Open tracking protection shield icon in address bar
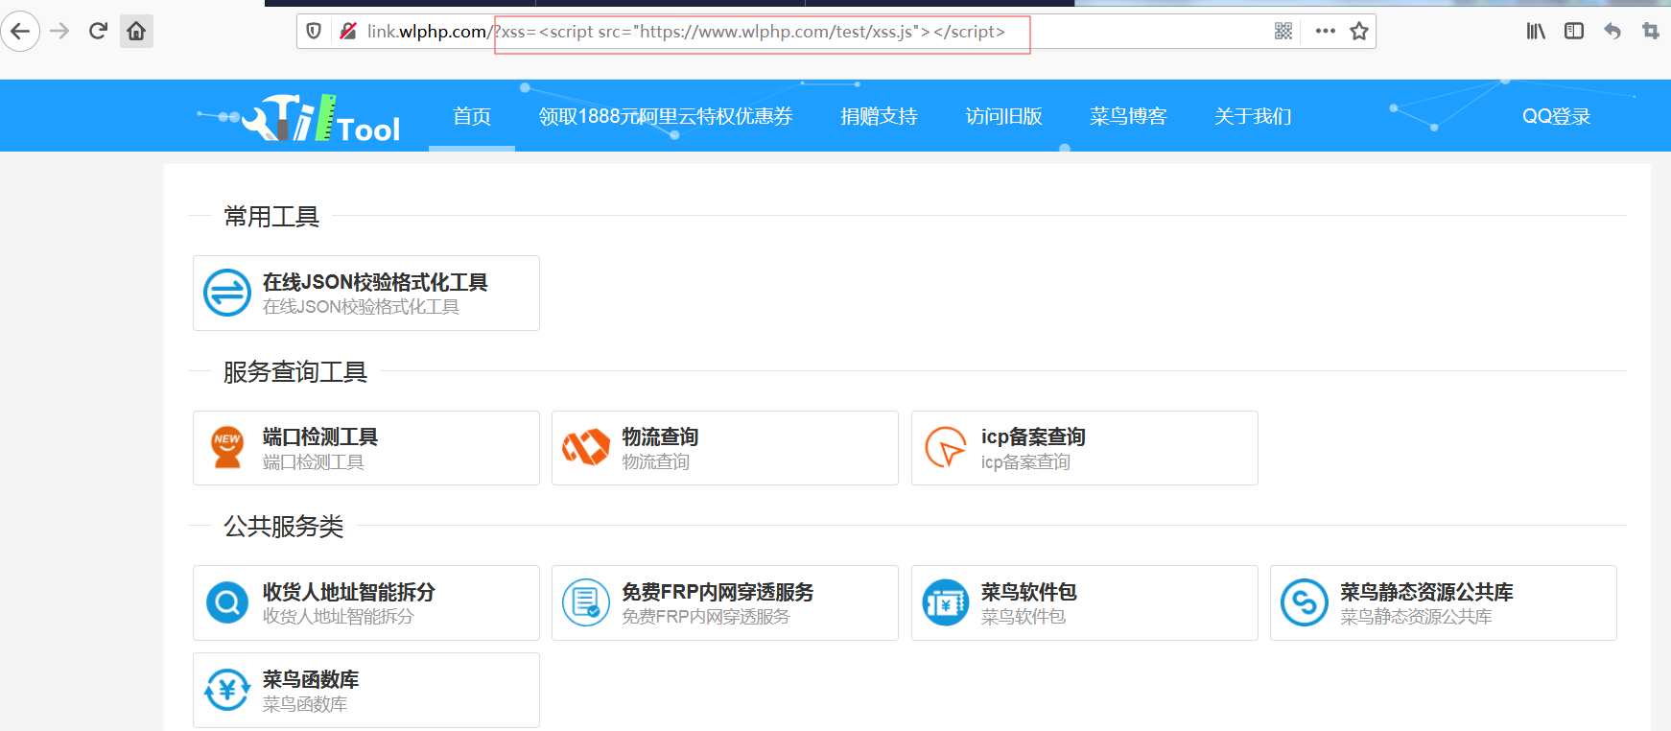 (x=314, y=32)
